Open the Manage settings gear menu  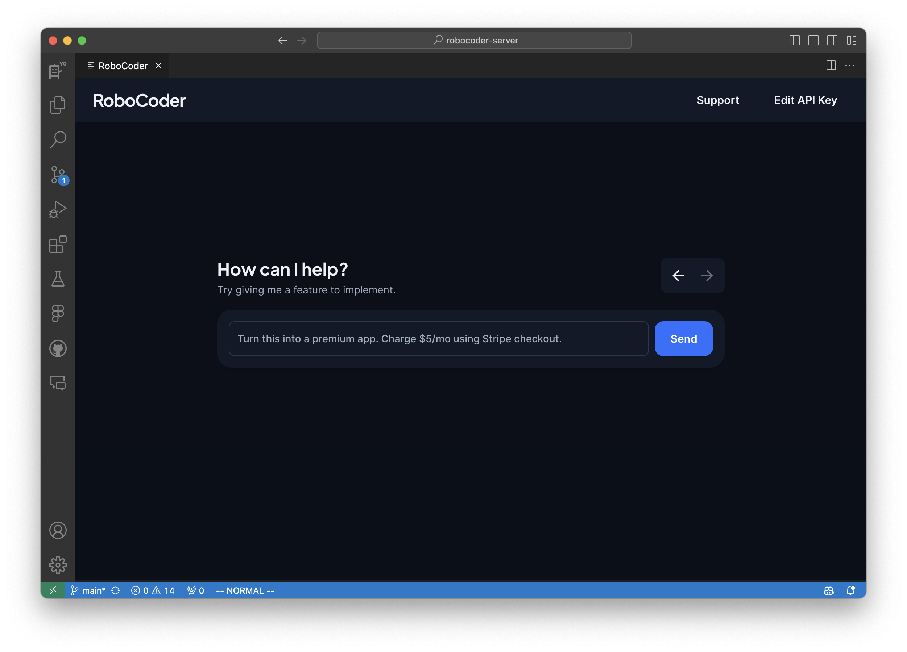[x=58, y=565]
